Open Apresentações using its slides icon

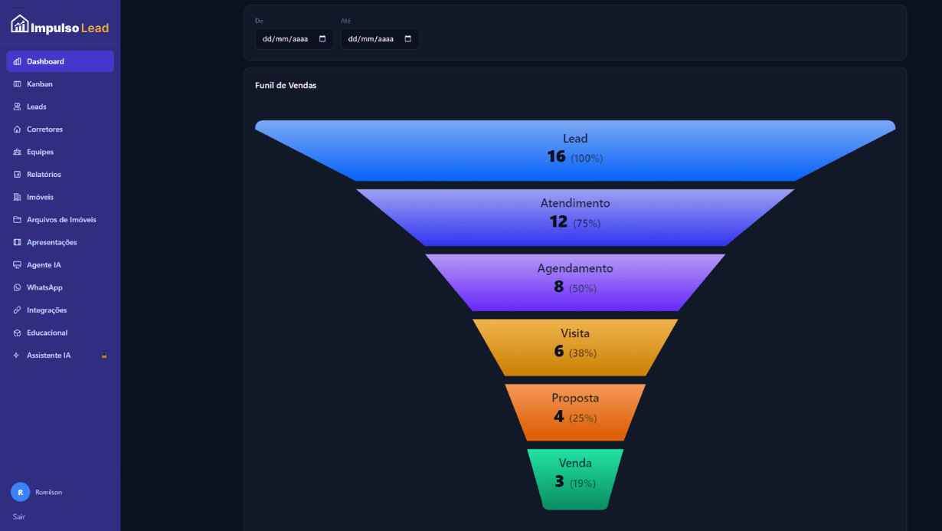pos(17,242)
